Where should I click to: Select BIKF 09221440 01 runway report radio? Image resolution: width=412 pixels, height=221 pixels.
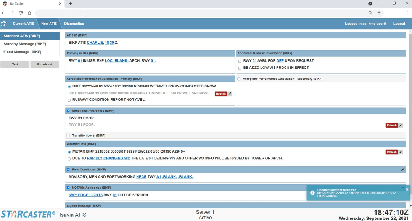tap(69, 87)
